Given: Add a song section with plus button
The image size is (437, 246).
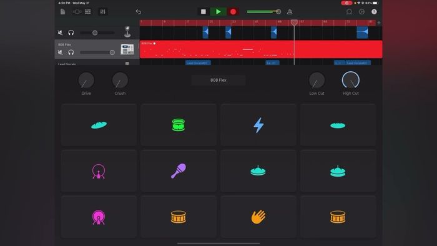Looking at the screenshot, I should pyautogui.click(x=379, y=23).
